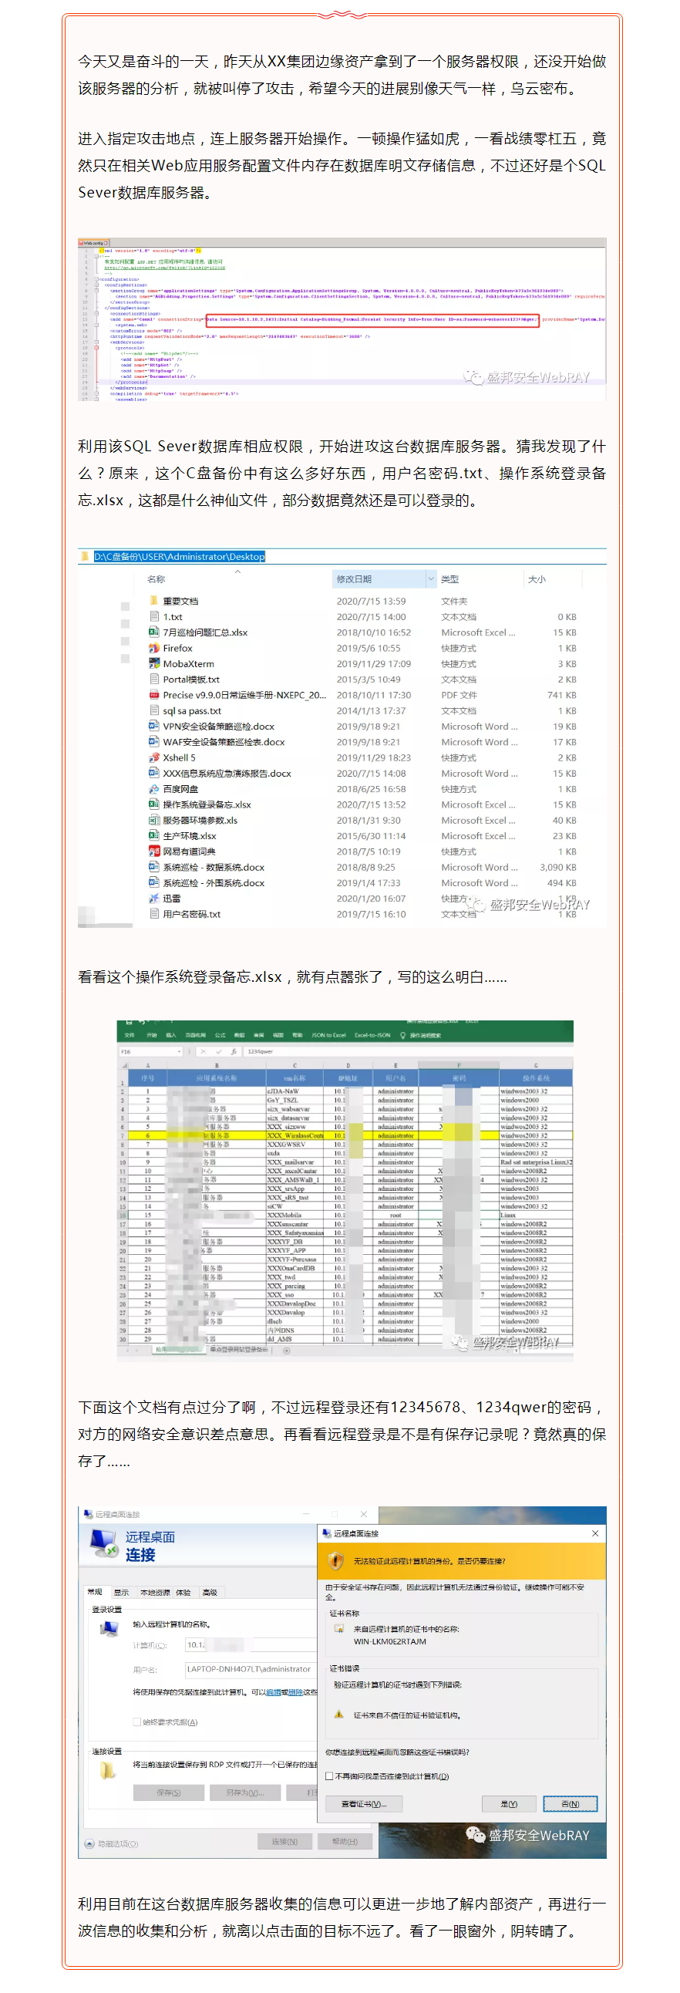Click the MobaXterm shortcut icon
This screenshot has height=1993, width=680.
pos(154,663)
